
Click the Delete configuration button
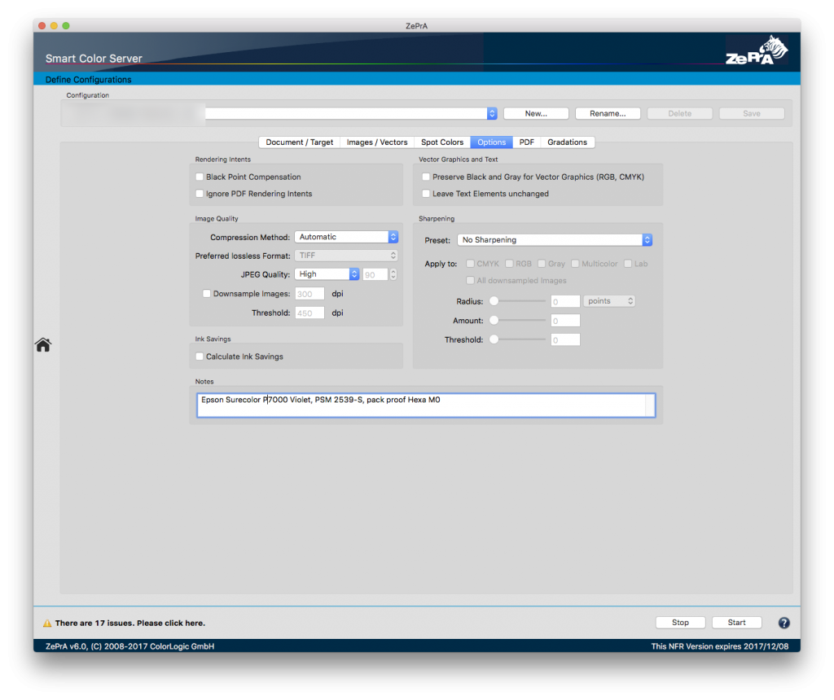pyautogui.click(x=680, y=114)
